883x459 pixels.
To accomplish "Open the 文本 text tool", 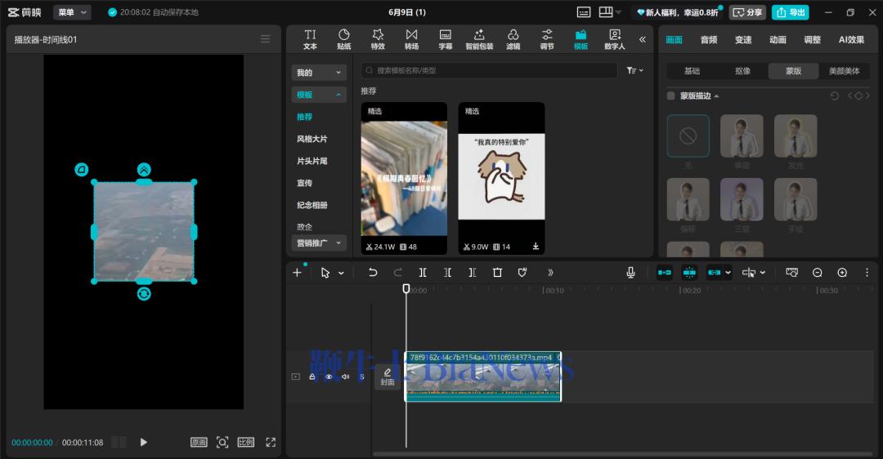I will point(311,39).
